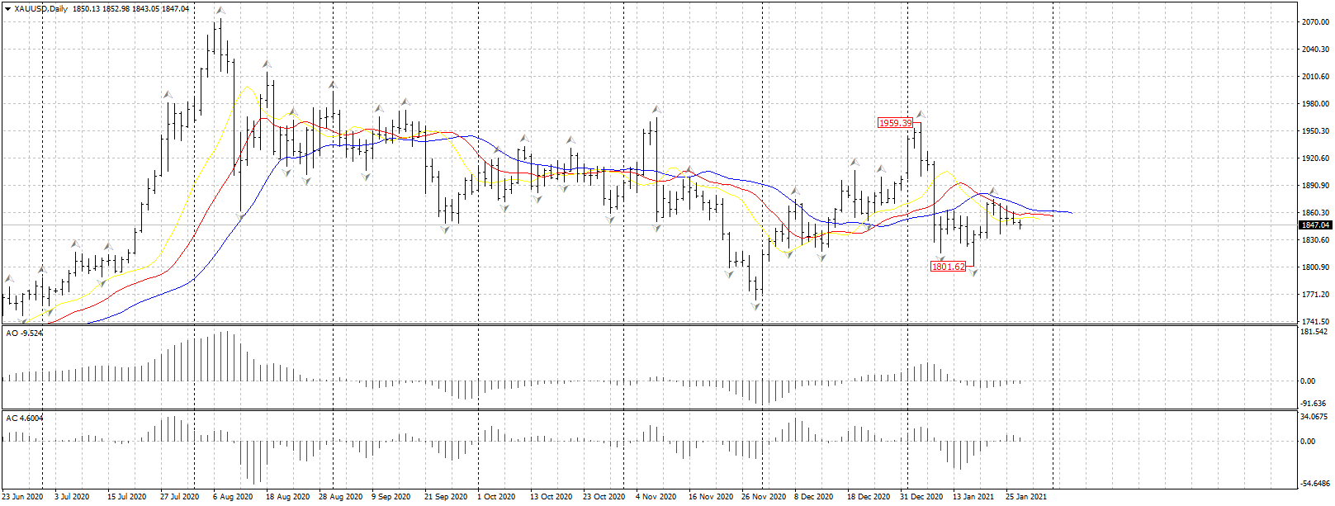Click the 31 Dec 2020 date label
The image size is (1335, 506).
coord(921,497)
